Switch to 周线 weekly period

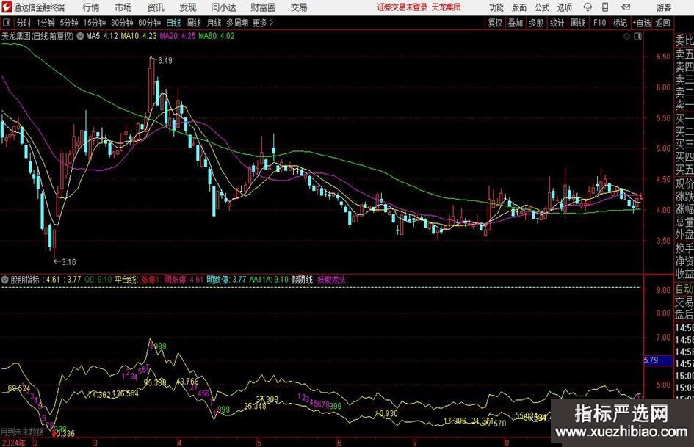[194, 23]
